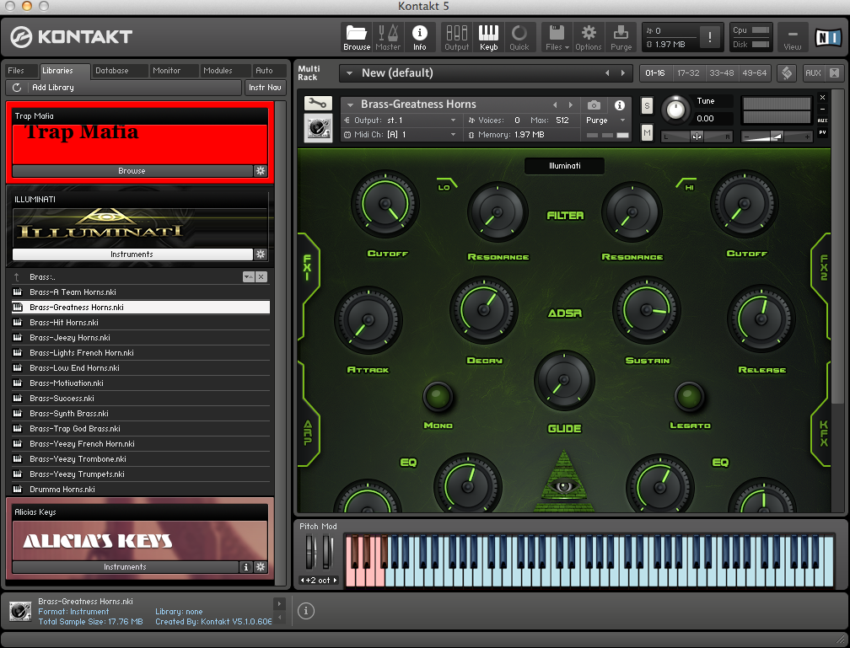Mute the Brass-Greatness Horns instrument

[x=647, y=132]
